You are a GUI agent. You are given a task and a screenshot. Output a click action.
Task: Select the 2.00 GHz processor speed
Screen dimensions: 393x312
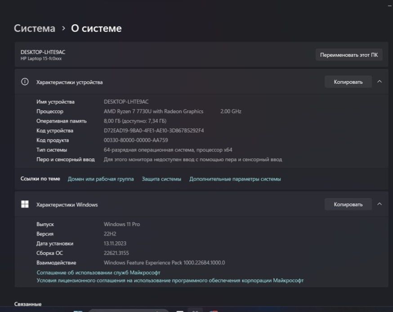pos(231,111)
